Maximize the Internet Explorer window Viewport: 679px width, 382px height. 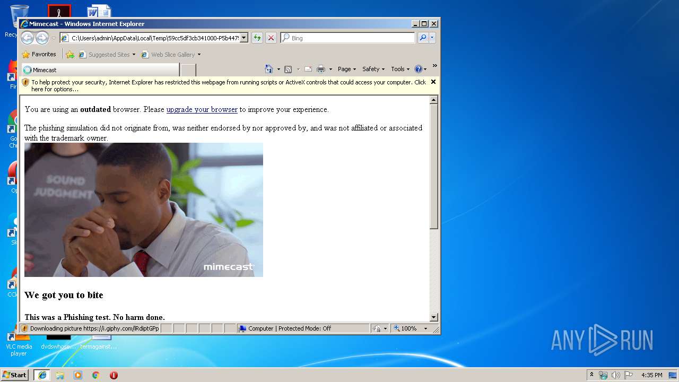pyautogui.click(x=424, y=24)
